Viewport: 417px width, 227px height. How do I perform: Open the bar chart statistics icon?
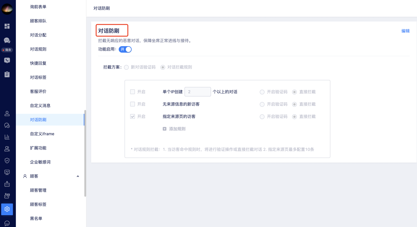click(7, 137)
